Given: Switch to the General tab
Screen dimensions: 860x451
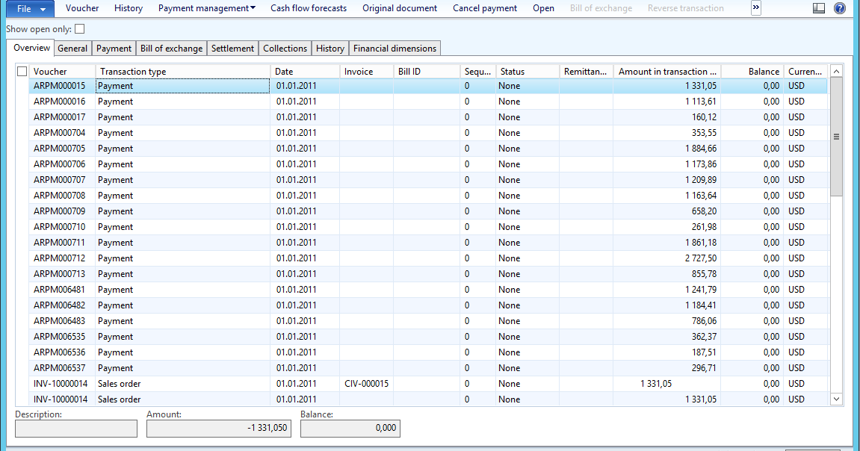Looking at the screenshot, I should click(x=72, y=48).
